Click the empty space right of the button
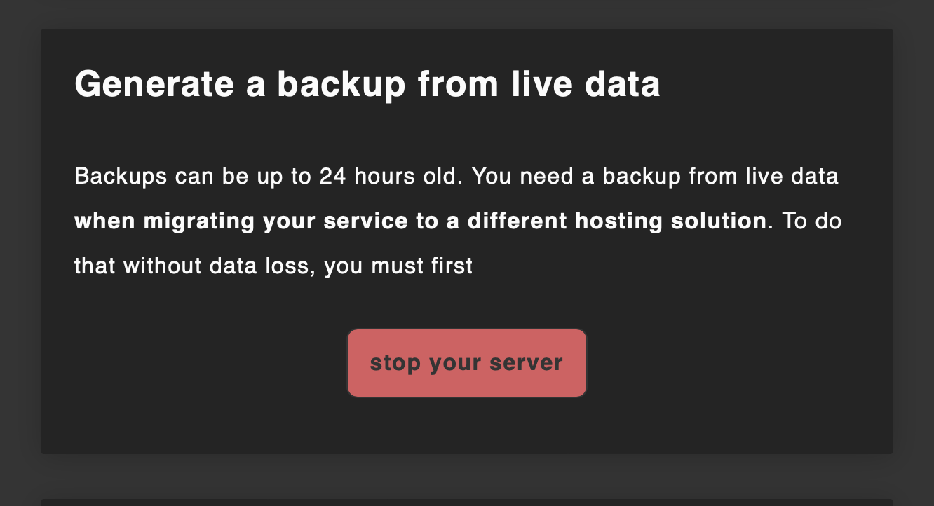Viewport: 934px width, 506px height. pos(736,362)
